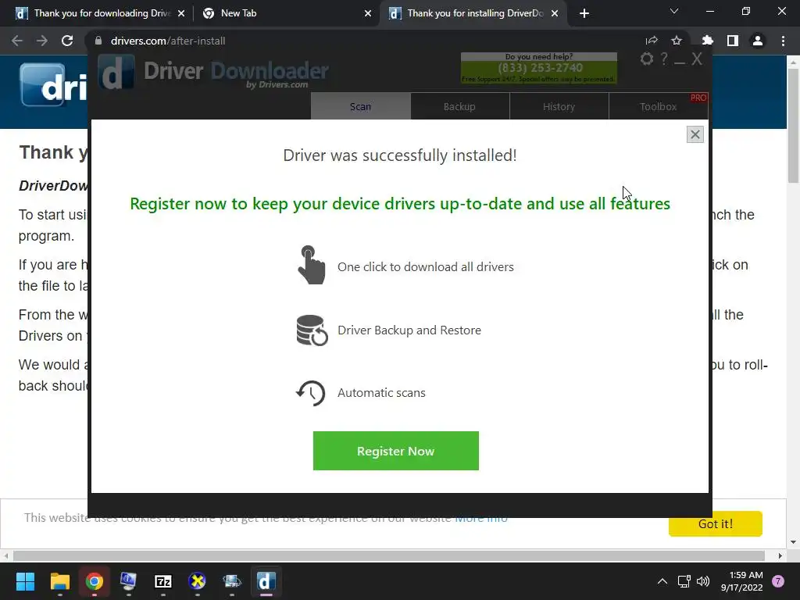Open the Backup tab
Image resolution: width=800 pixels, height=600 pixels.
pos(459,106)
